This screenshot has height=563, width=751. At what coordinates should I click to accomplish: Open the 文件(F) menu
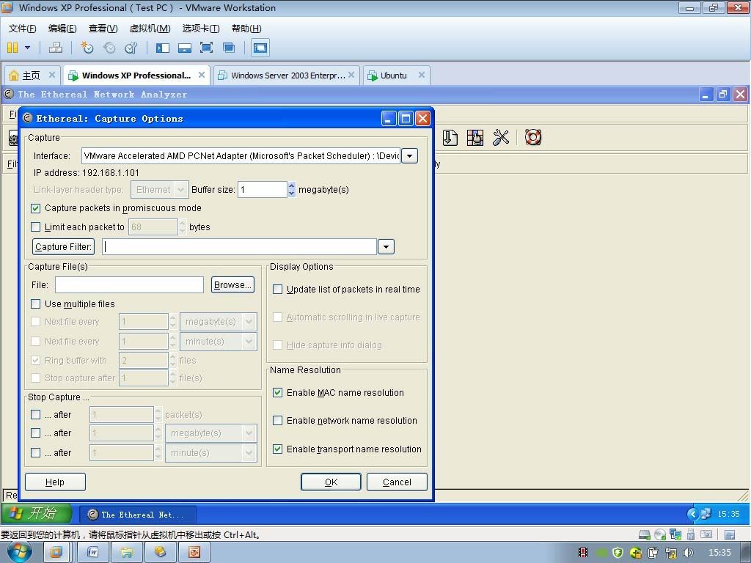[x=23, y=29]
